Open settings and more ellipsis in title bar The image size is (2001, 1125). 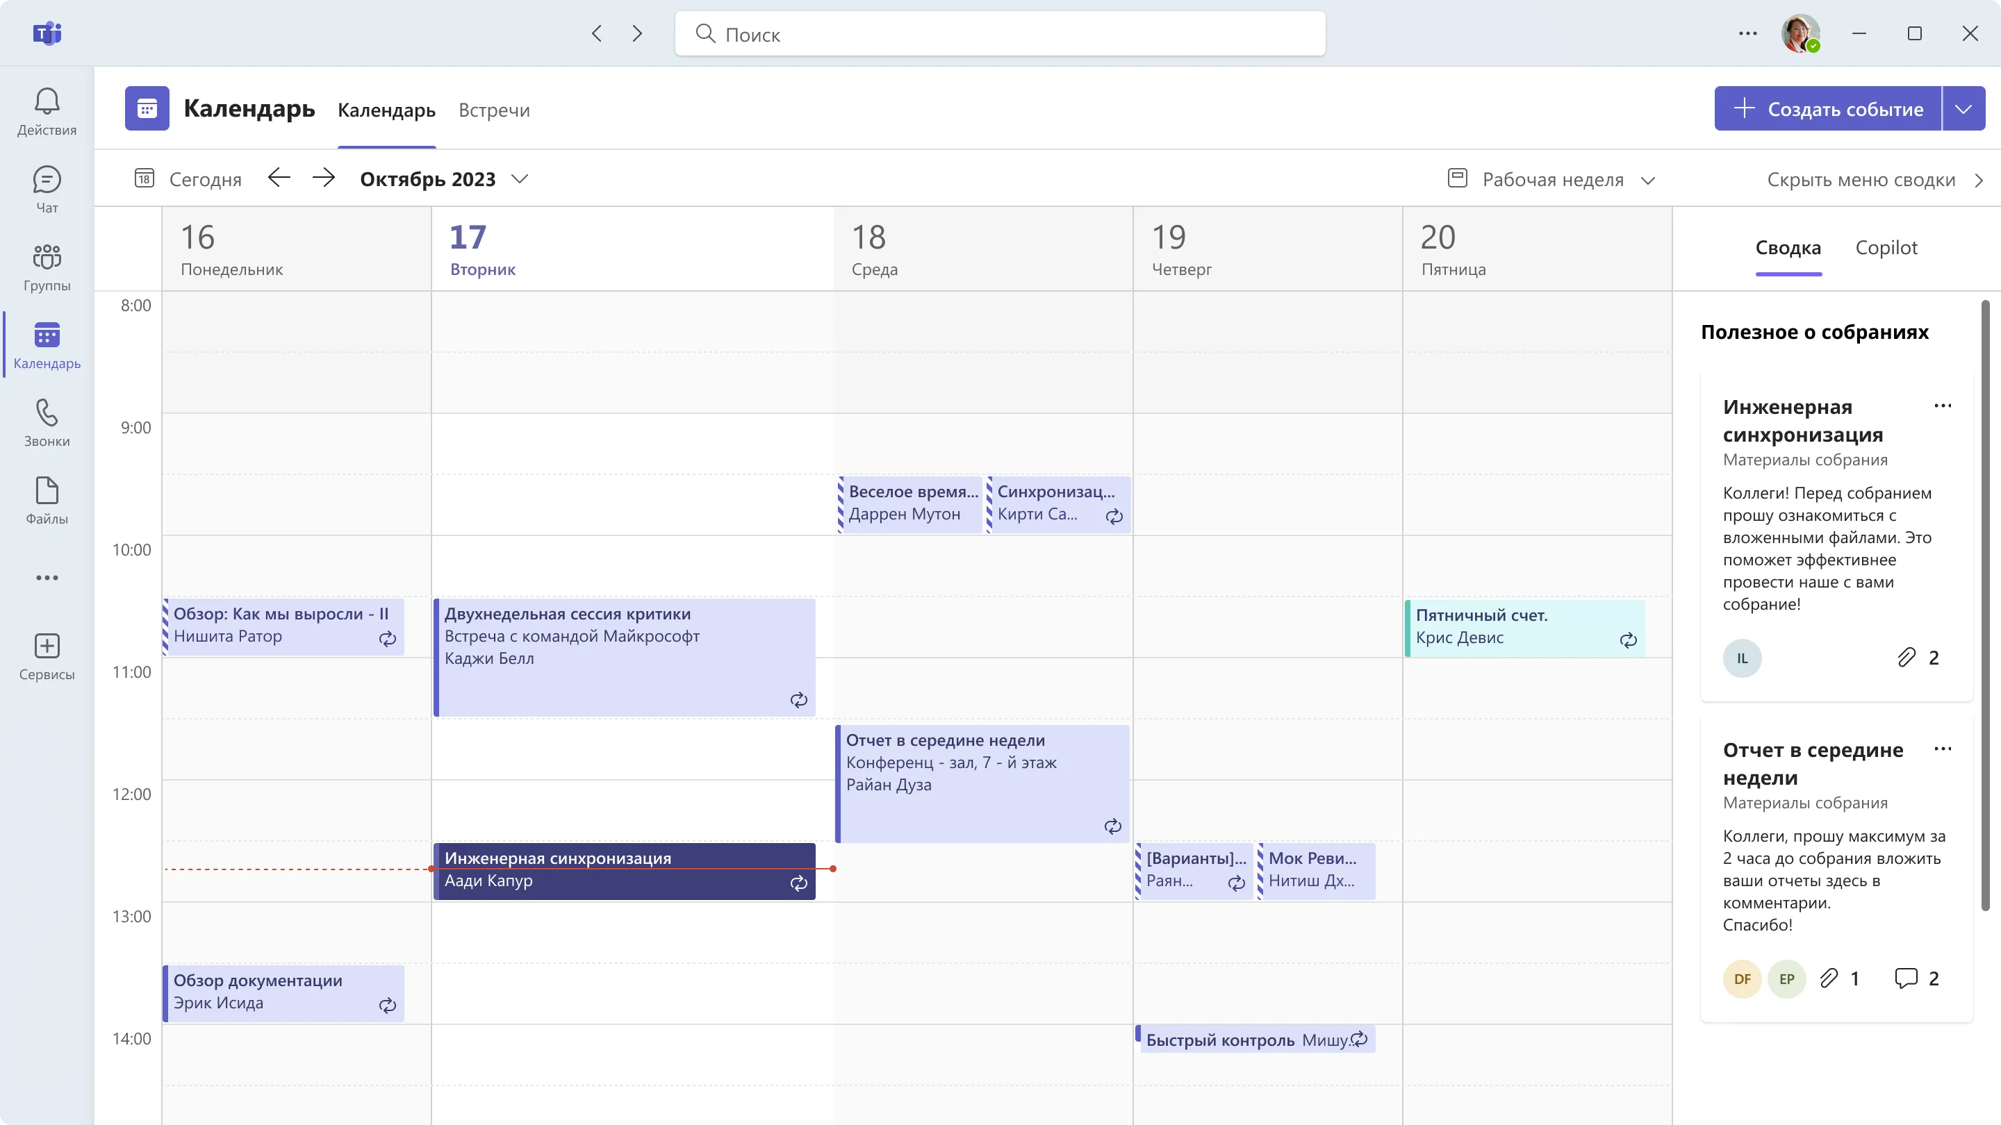click(1748, 33)
